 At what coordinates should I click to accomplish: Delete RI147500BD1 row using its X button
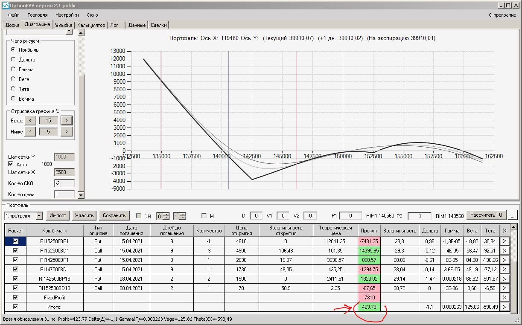(505, 270)
